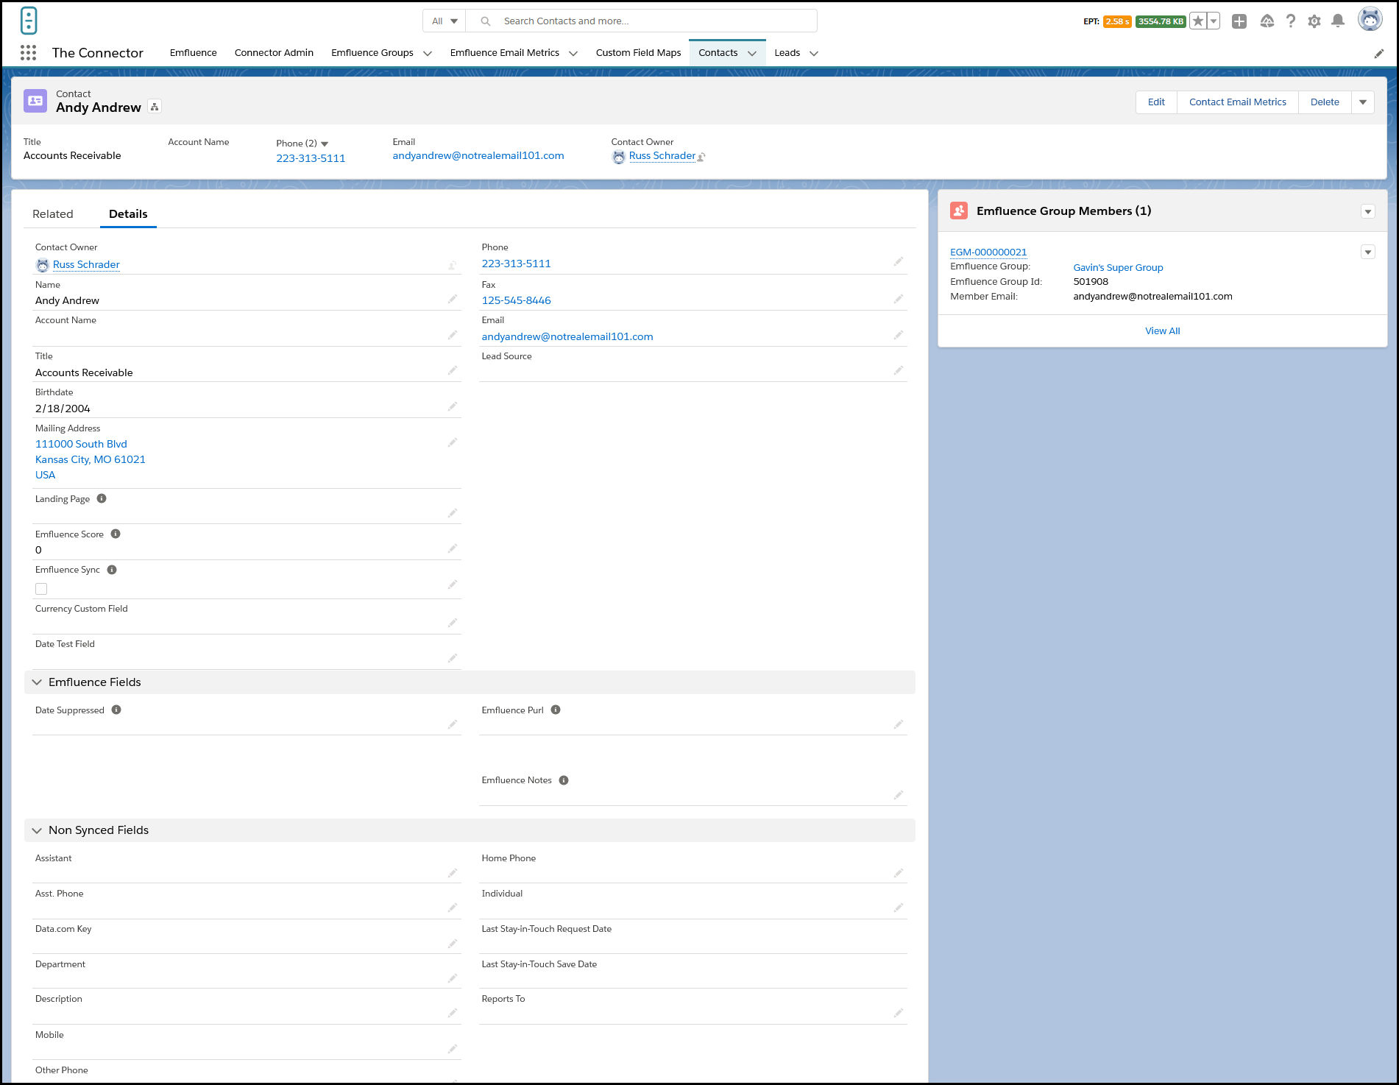Open the mailing address map link
The height and width of the screenshot is (1085, 1399).
point(91,459)
